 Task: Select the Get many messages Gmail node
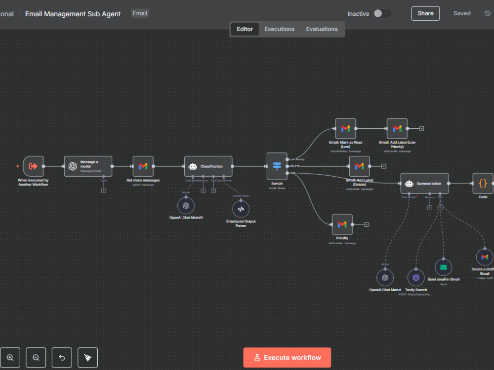pos(143,166)
